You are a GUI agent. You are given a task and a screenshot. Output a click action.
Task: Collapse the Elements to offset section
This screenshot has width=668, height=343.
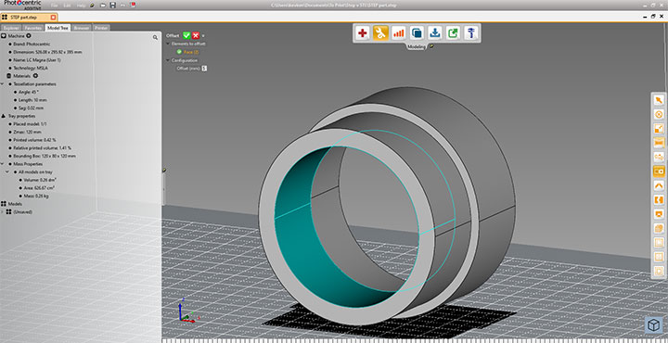coord(168,44)
